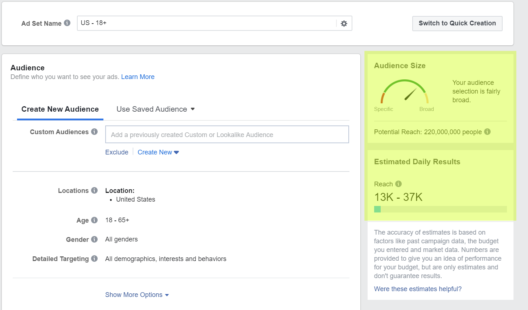
Task: Click the Exclude link
Action: 117,152
